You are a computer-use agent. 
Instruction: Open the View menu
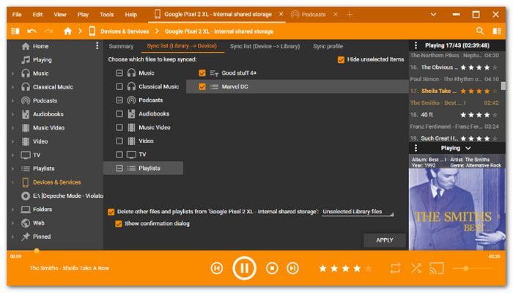pyautogui.click(x=60, y=15)
